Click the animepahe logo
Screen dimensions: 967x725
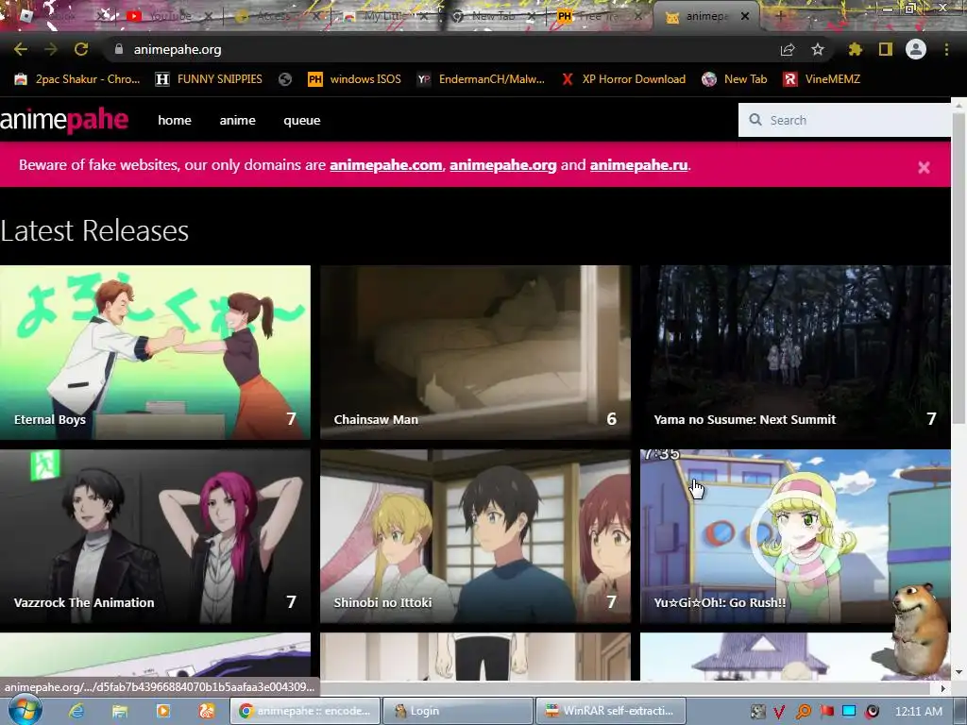coord(64,120)
